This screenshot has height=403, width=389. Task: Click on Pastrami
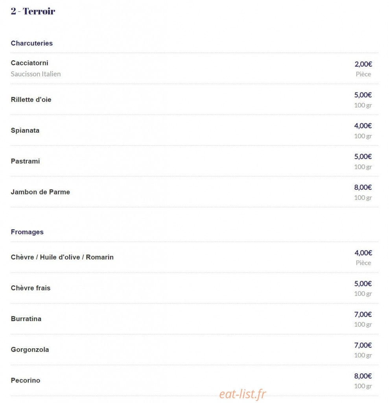(x=25, y=161)
